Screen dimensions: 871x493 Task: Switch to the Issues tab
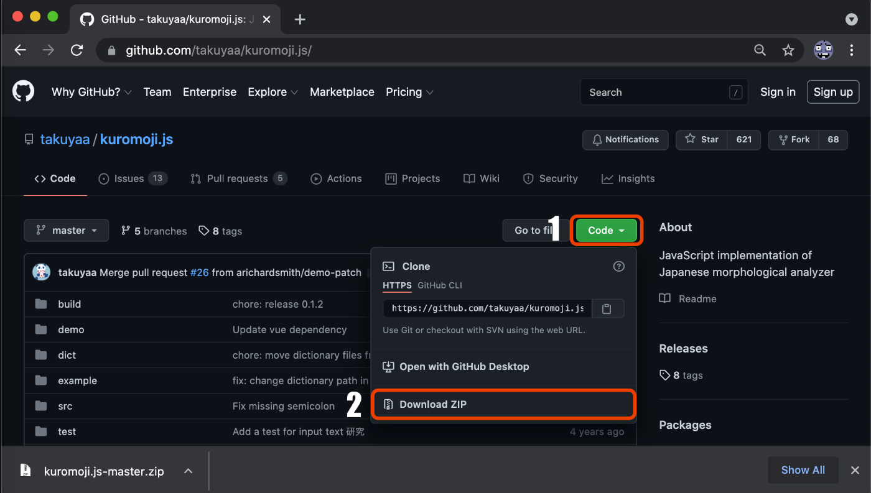pos(133,178)
